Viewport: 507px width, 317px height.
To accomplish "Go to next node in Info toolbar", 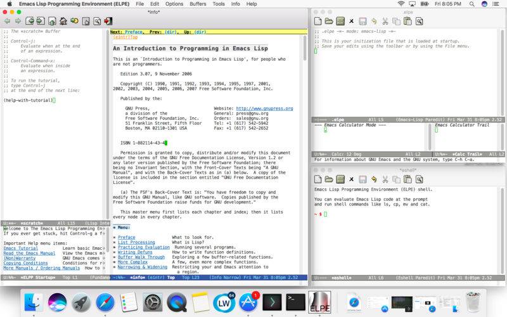I will 41,21.
